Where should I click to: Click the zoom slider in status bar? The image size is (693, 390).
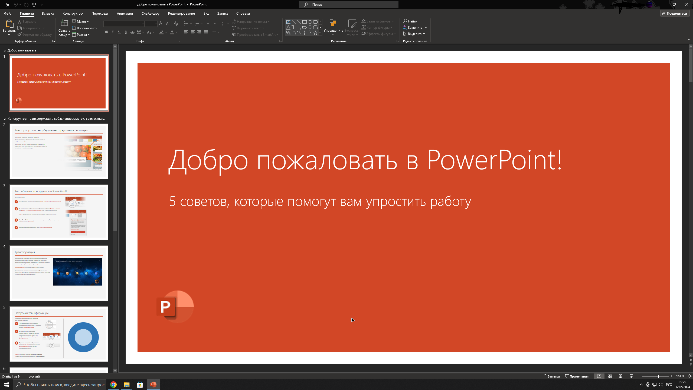[x=655, y=376]
